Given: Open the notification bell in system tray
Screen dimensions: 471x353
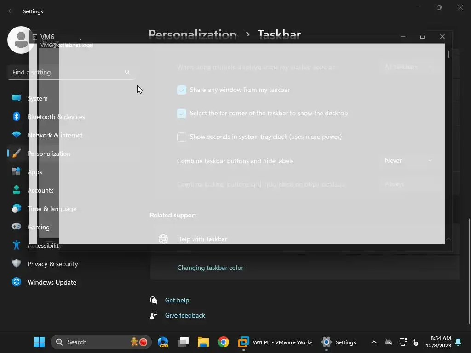Looking at the screenshot, I should coord(458,342).
